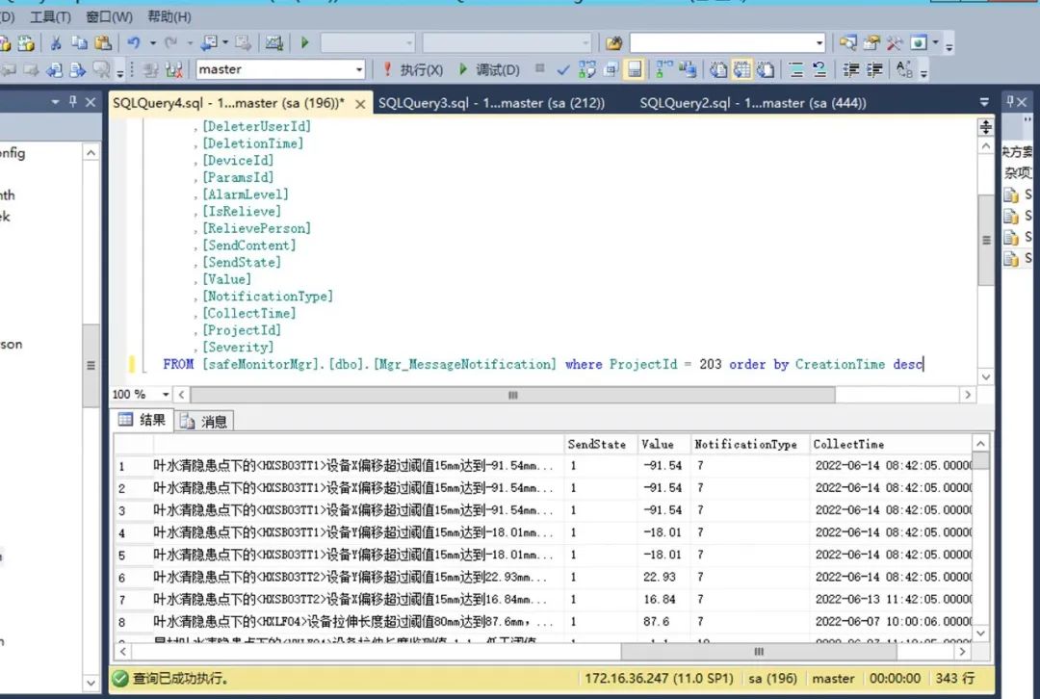This screenshot has width=1040, height=699.
Task: Switch to the 消息 messages tab
Action: click(205, 421)
